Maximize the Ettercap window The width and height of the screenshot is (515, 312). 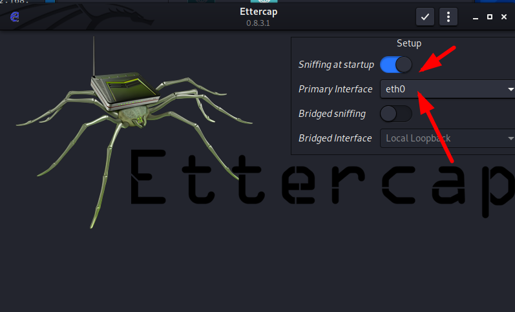[x=490, y=17]
